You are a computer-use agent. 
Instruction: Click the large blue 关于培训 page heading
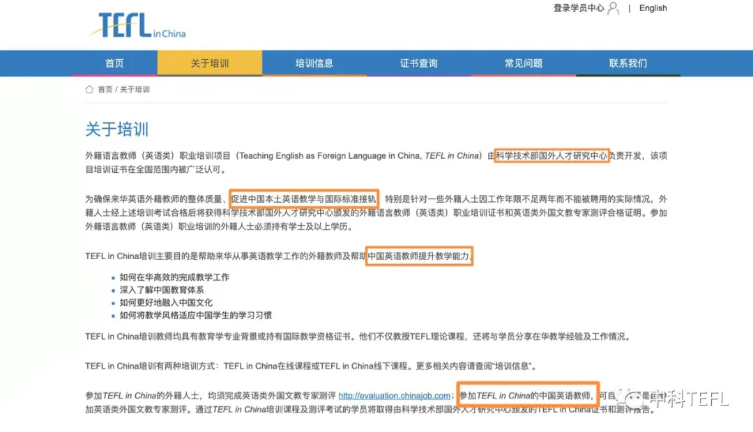pyautogui.click(x=116, y=130)
